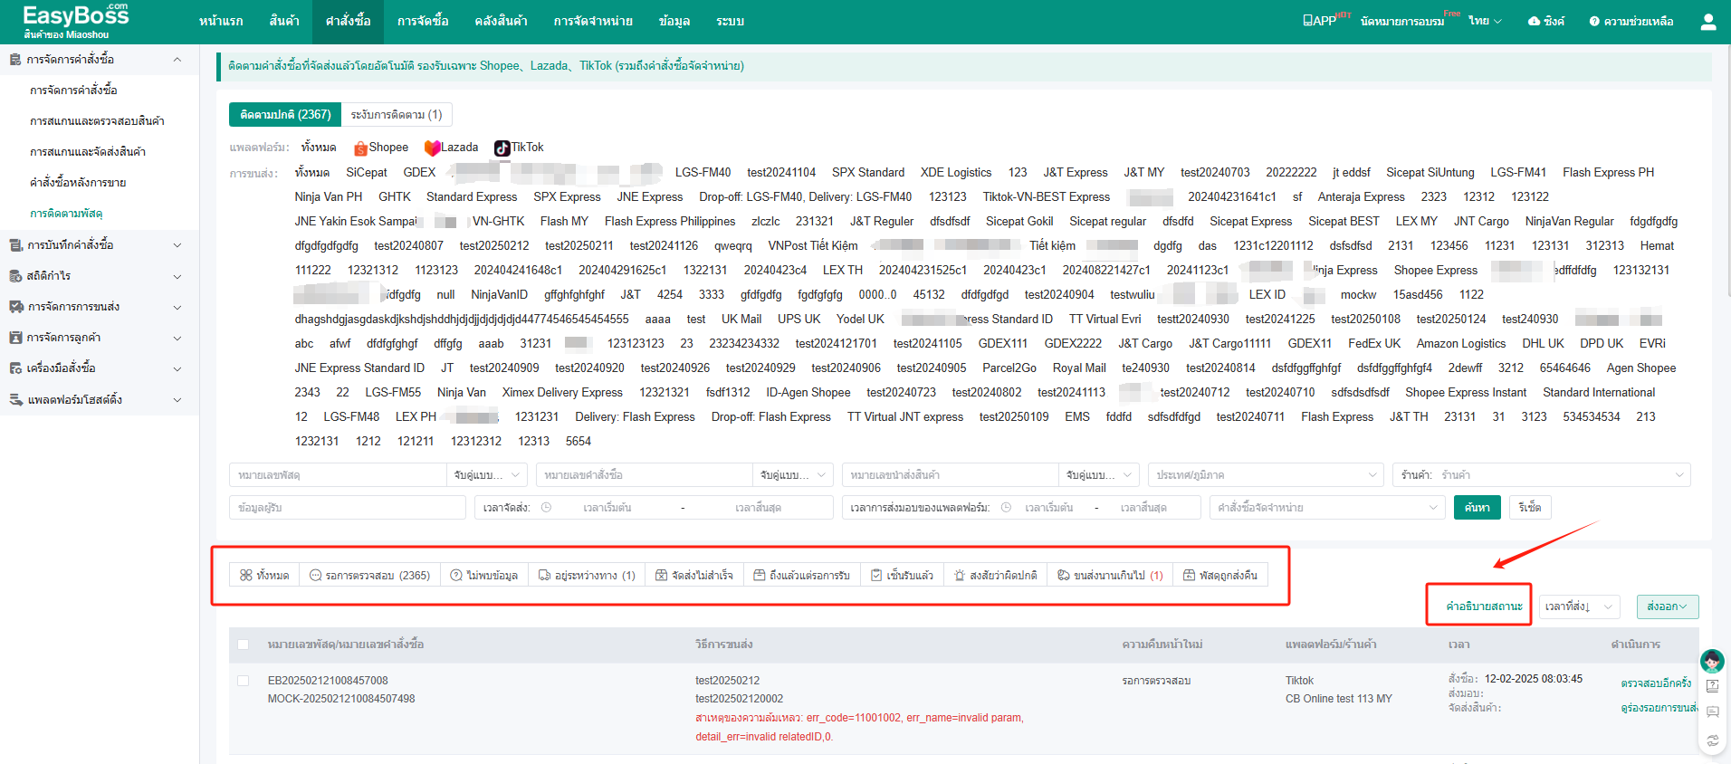Click the ข้อมูลผู้รับ input field
The width and height of the screenshot is (1731, 764).
pos(348,508)
